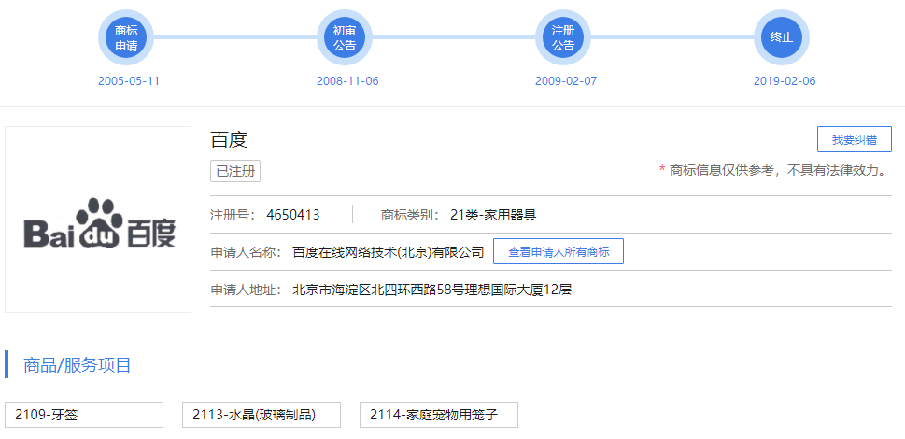The image size is (905, 439).
Task: Click the 商标类别 label
Action: pos(410,215)
